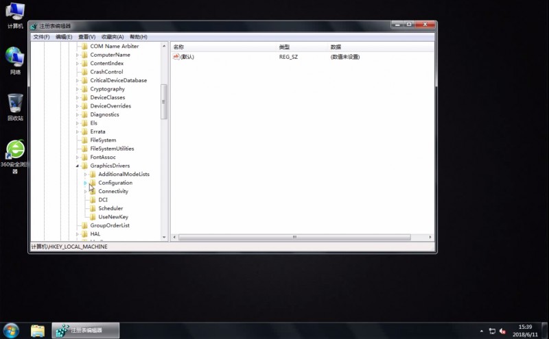The height and width of the screenshot is (339, 549).
Task: Open the View (查看) menu
Action: pyautogui.click(x=87, y=37)
